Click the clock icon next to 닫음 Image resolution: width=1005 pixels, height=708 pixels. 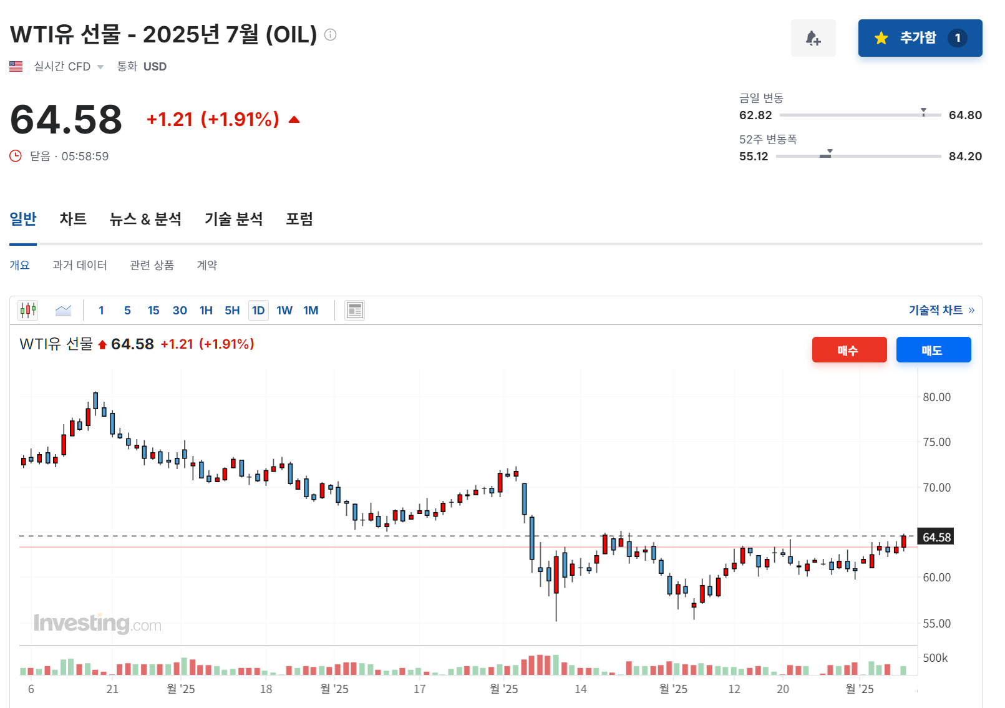tap(15, 156)
